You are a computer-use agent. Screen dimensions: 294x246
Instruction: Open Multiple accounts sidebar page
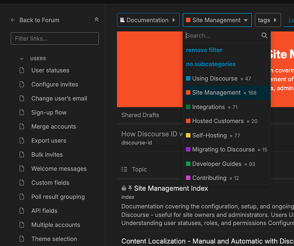point(56,225)
